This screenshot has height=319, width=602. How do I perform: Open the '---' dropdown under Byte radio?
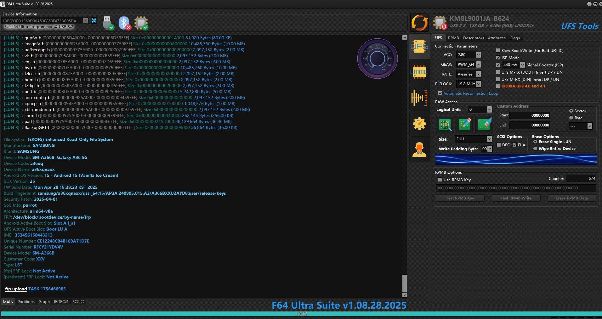(590, 126)
